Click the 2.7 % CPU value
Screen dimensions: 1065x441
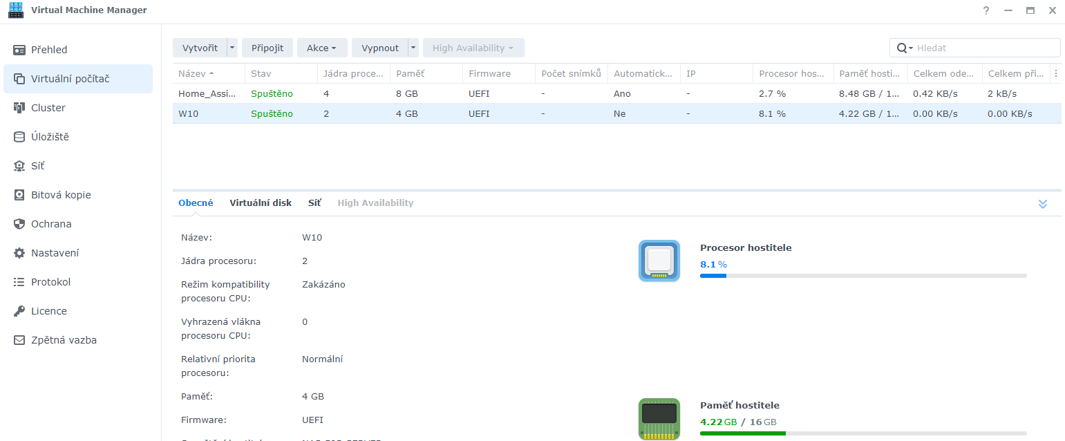[x=772, y=93]
